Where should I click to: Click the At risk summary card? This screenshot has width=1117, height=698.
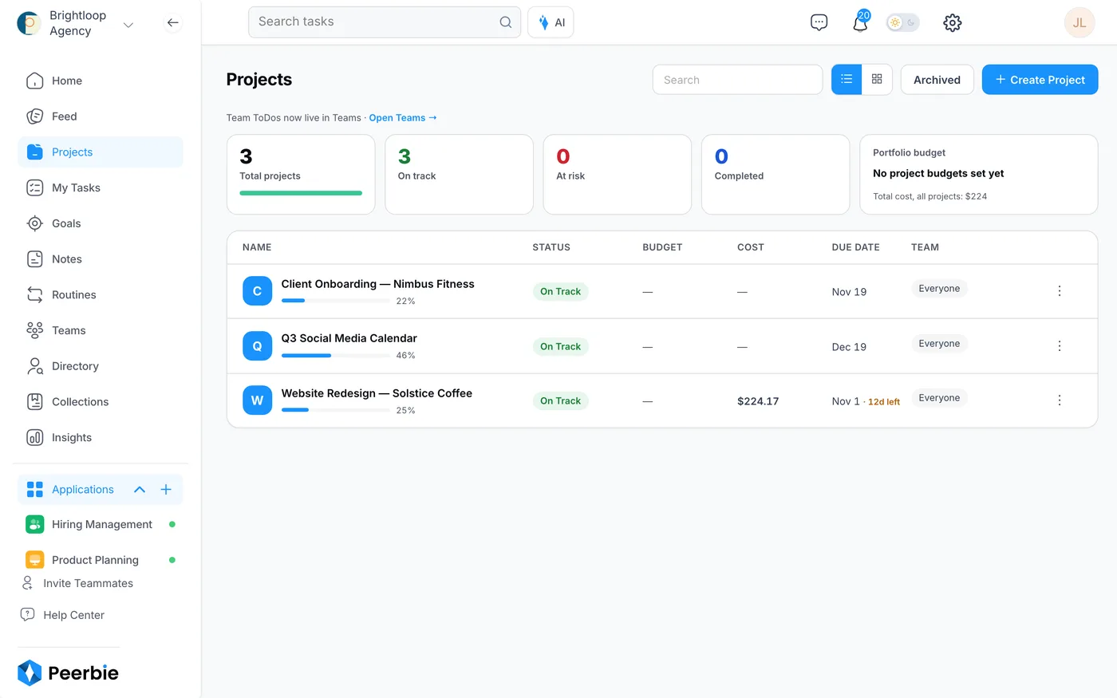(x=617, y=174)
